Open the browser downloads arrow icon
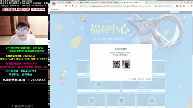 click(188, 6)
